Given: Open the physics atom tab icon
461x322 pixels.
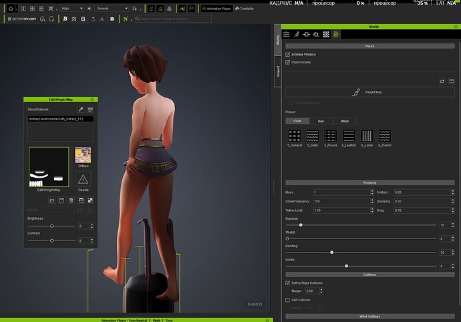Looking at the screenshot, I should [336, 35].
